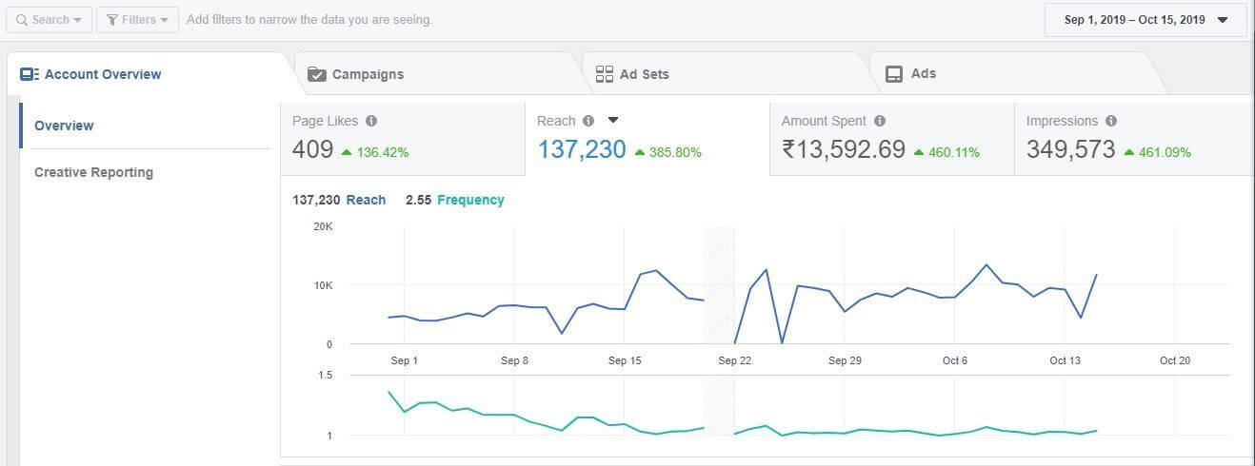Click the ₹13,592.69 amount value

point(844,149)
